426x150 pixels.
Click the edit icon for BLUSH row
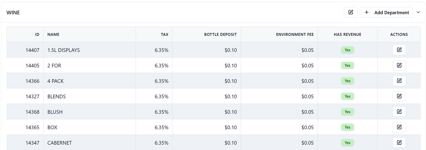coord(399,112)
